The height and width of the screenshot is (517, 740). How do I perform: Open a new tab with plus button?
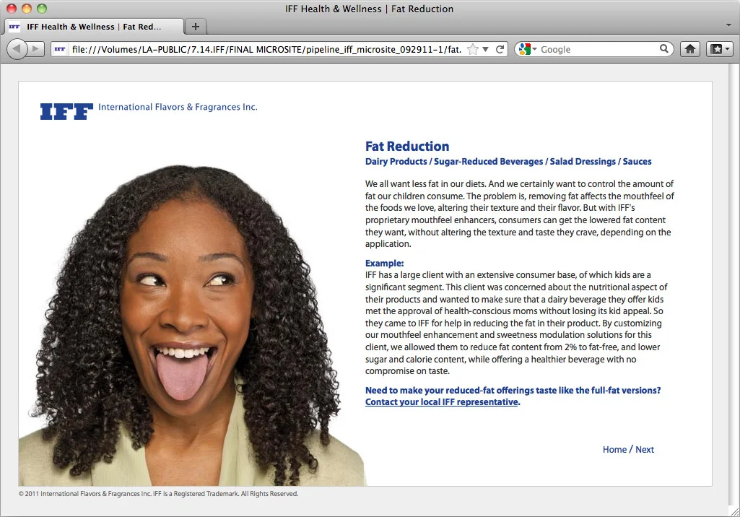[196, 27]
